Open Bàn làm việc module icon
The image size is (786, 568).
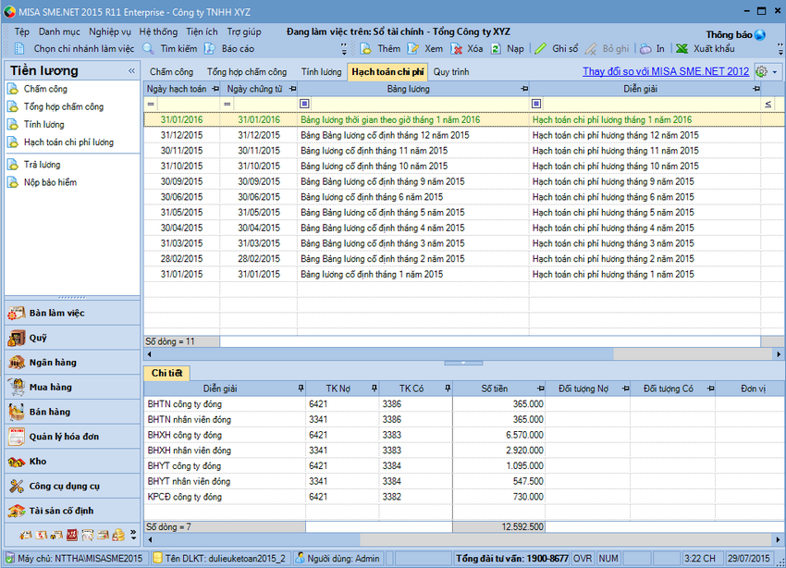(x=17, y=314)
